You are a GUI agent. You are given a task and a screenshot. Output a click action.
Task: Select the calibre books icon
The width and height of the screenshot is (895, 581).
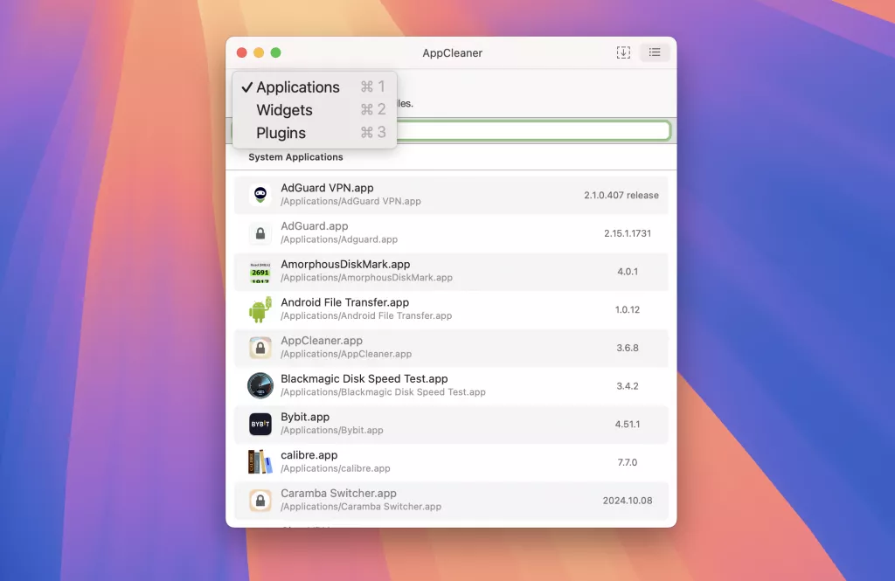point(260,461)
